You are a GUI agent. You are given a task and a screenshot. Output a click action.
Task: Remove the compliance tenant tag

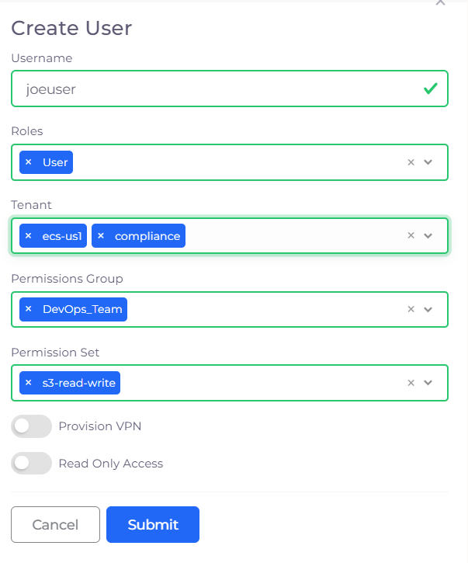(101, 236)
